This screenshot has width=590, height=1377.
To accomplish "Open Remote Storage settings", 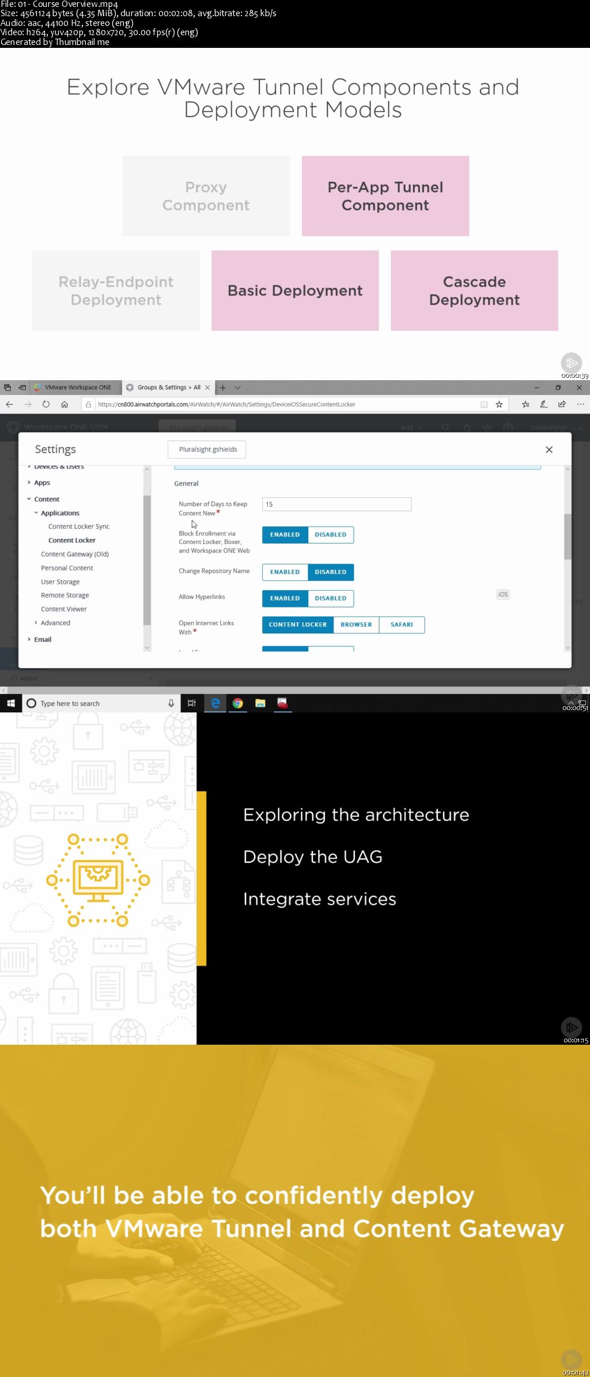I will pos(65,595).
